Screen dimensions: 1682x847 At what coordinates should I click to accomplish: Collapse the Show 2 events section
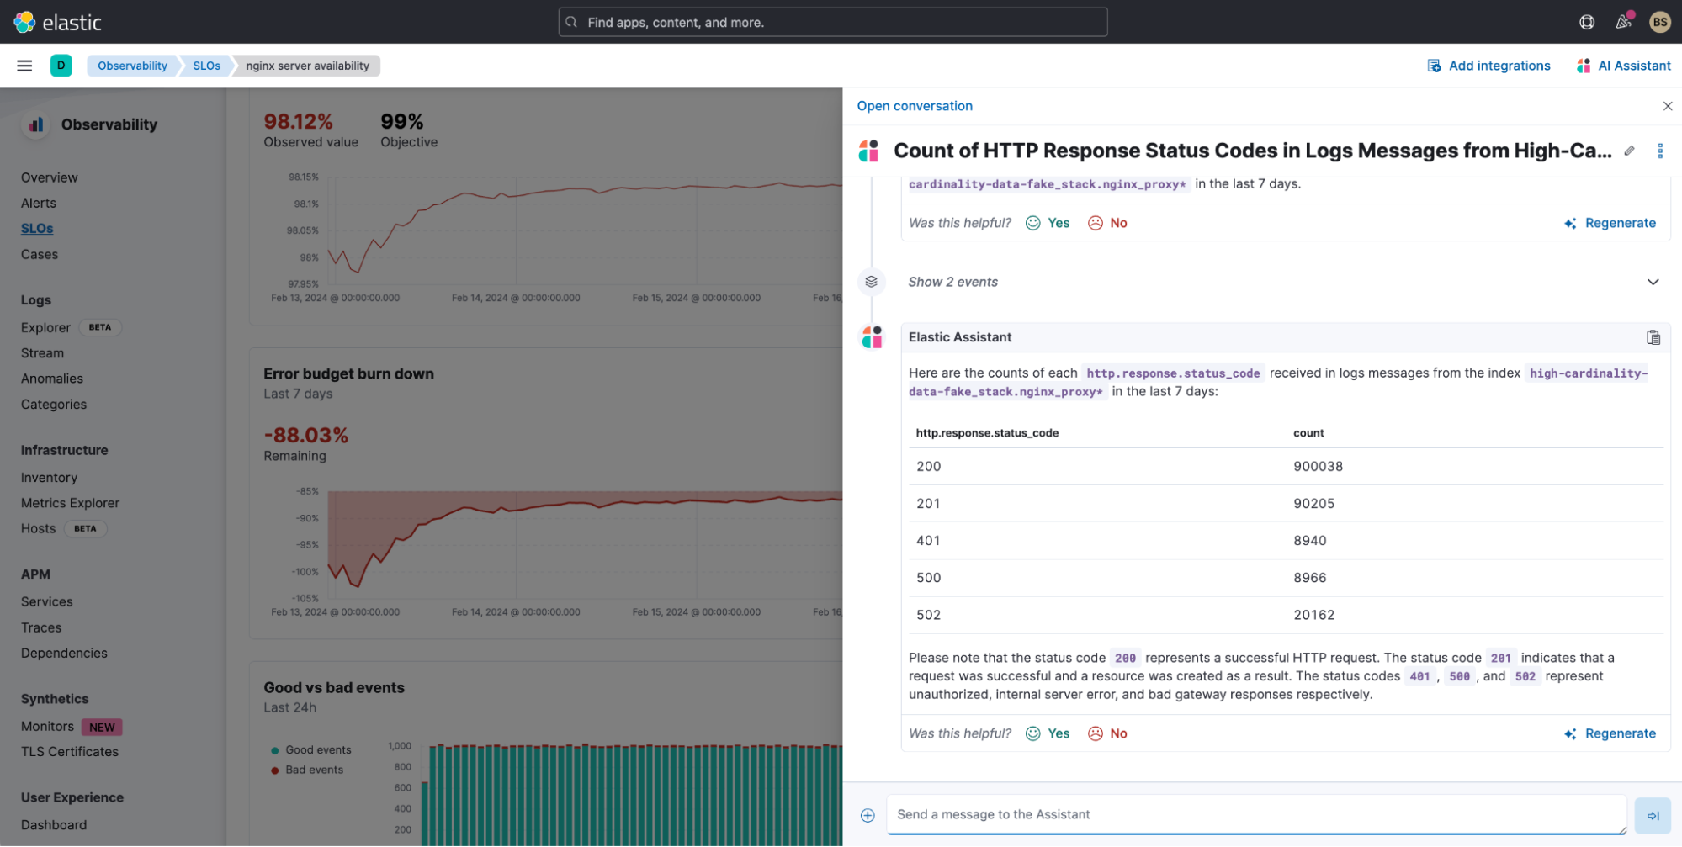coord(1653,282)
